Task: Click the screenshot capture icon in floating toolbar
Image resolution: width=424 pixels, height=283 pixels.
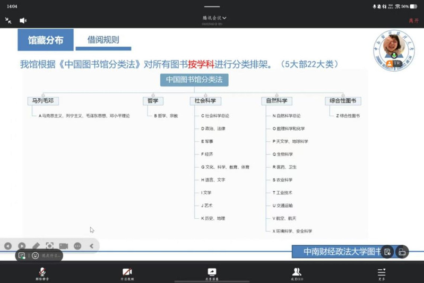Action: click(50, 246)
